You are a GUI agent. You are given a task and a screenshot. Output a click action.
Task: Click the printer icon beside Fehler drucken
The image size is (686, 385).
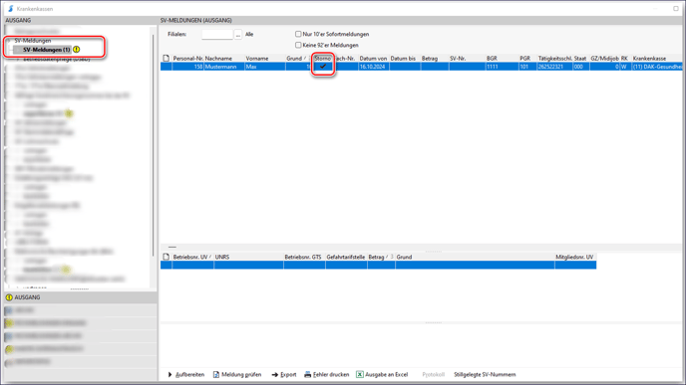[x=307, y=374]
